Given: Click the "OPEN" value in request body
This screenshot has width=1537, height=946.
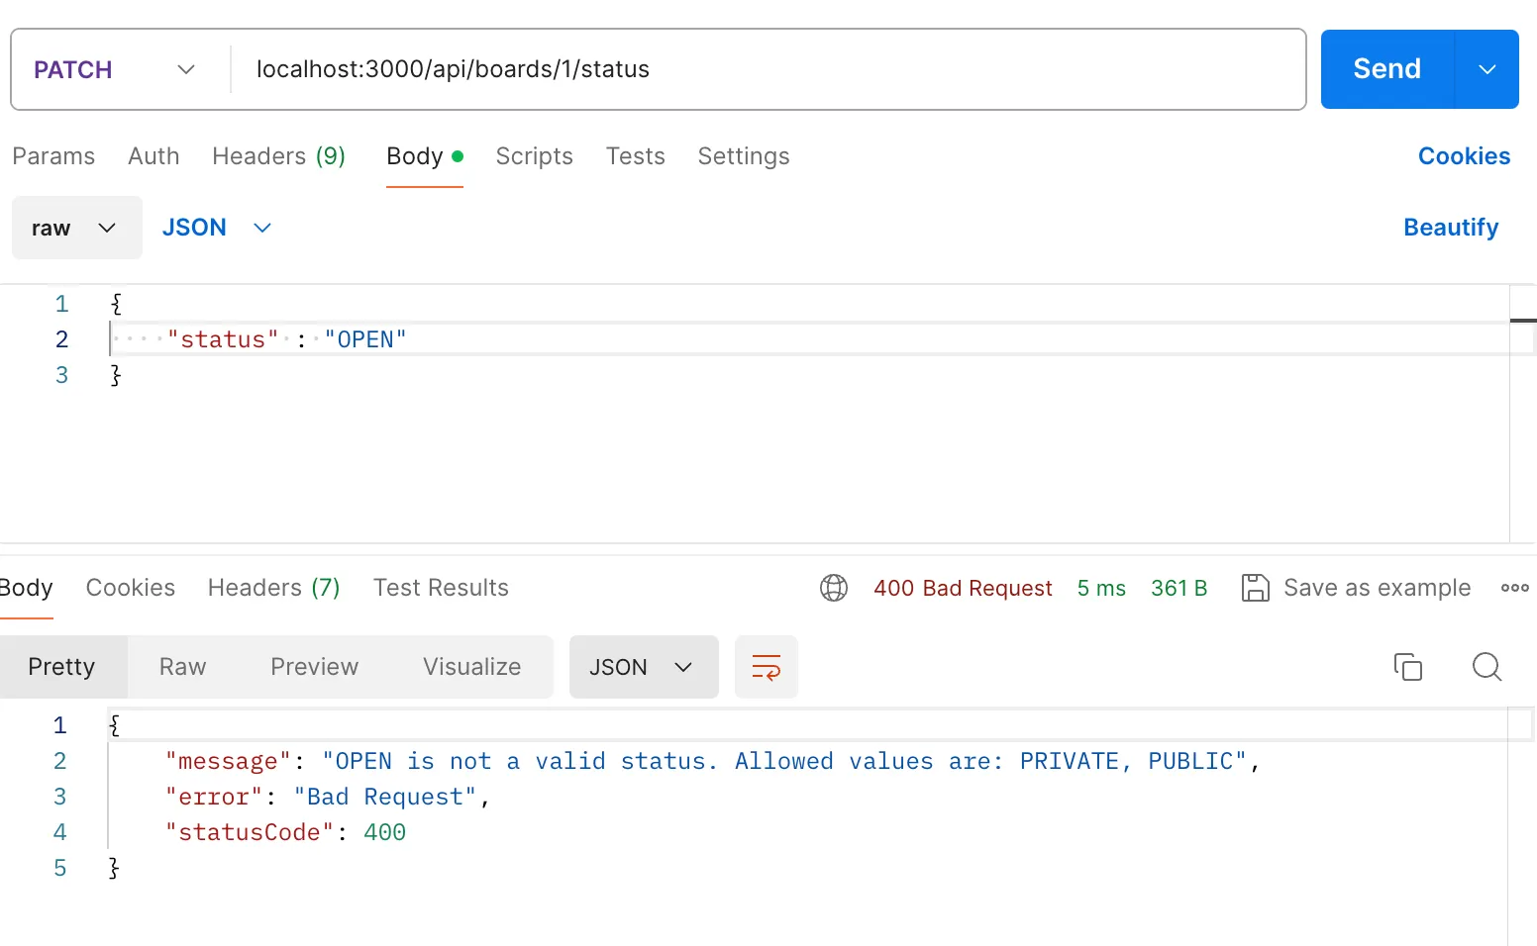Looking at the screenshot, I should click(365, 339).
